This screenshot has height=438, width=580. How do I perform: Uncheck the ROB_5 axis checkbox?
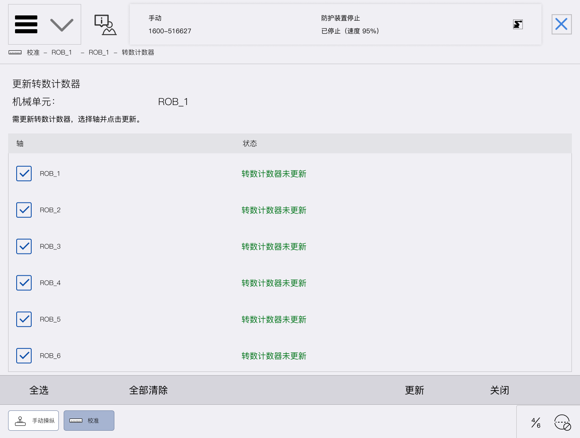coord(24,319)
